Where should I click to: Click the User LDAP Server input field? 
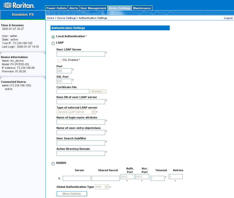(81, 54)
